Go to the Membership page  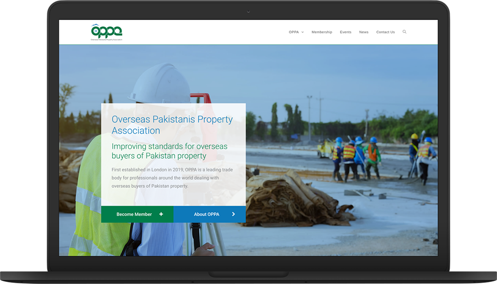coord(322,32)
